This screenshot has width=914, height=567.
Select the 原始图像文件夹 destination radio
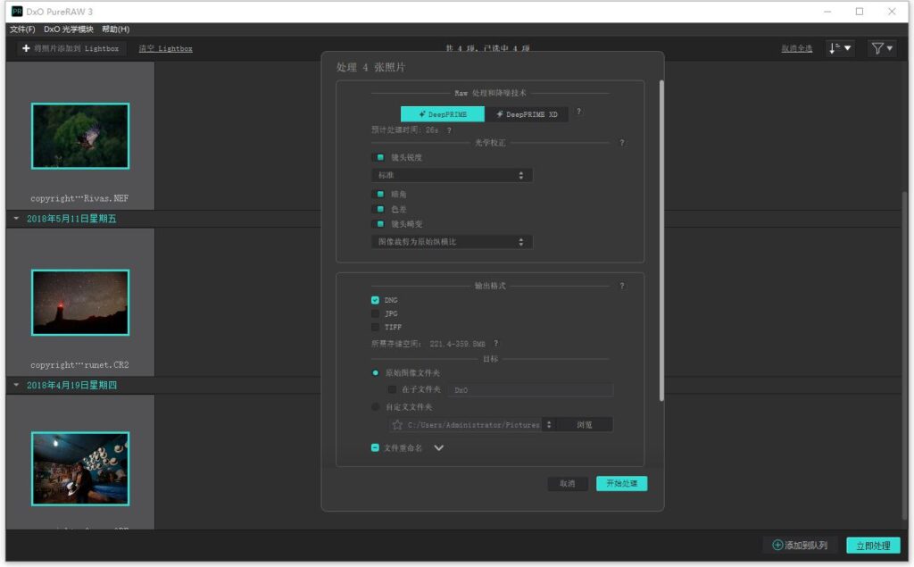click(x=376, y=372)
